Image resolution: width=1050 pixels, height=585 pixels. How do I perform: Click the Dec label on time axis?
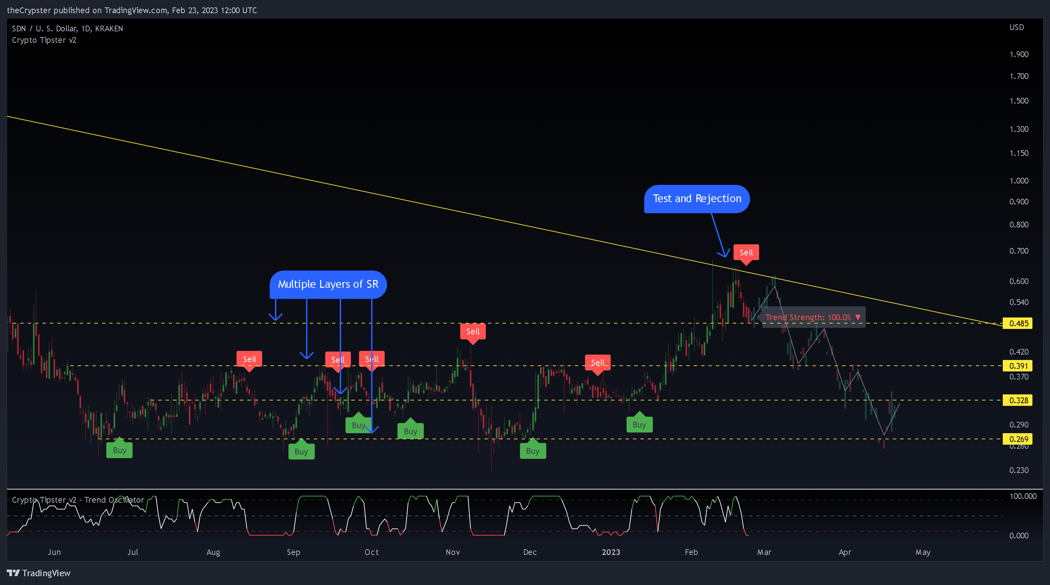tap(530, 552)
